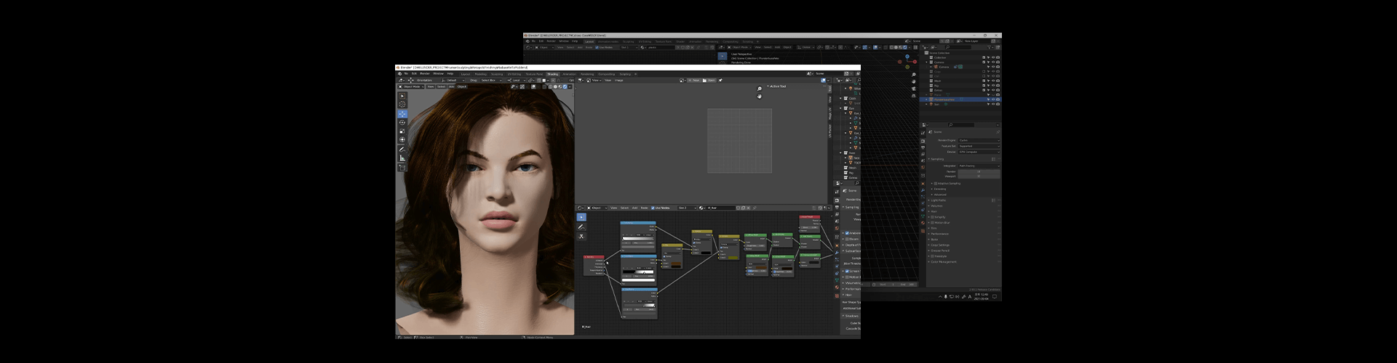Click Viewport samples field in back window

tap(979, 176)
